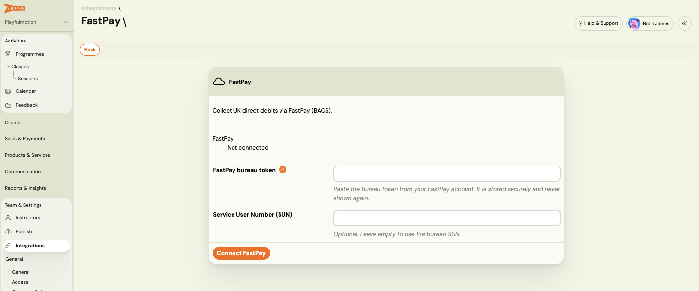Open General settings sub-item
The width and height of the screenshot is (699, 291).
pos(21,272)
